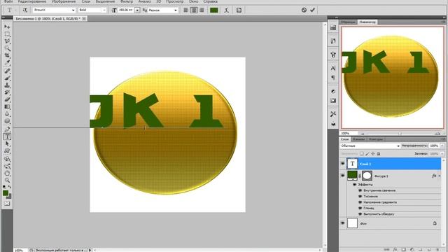Viewport: 448px width, 252px height.
Task: Open the layer opacity slider arrow
Action: click(x=442, y=146)
